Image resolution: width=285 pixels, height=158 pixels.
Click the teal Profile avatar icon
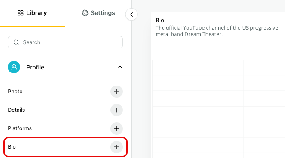pyautogui.click(x=14, y=67)
